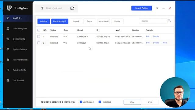Switch to the IPV6 tab

(x=150, y=102)
